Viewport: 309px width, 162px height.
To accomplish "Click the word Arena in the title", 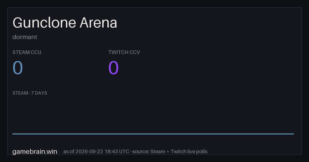I will click(x=98, y=23).
